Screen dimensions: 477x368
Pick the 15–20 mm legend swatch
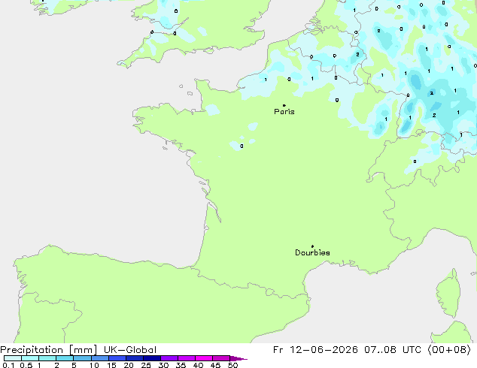click(117, 358)
